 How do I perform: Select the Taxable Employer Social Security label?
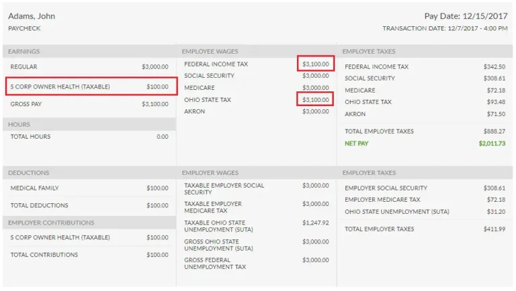point(224,189)
